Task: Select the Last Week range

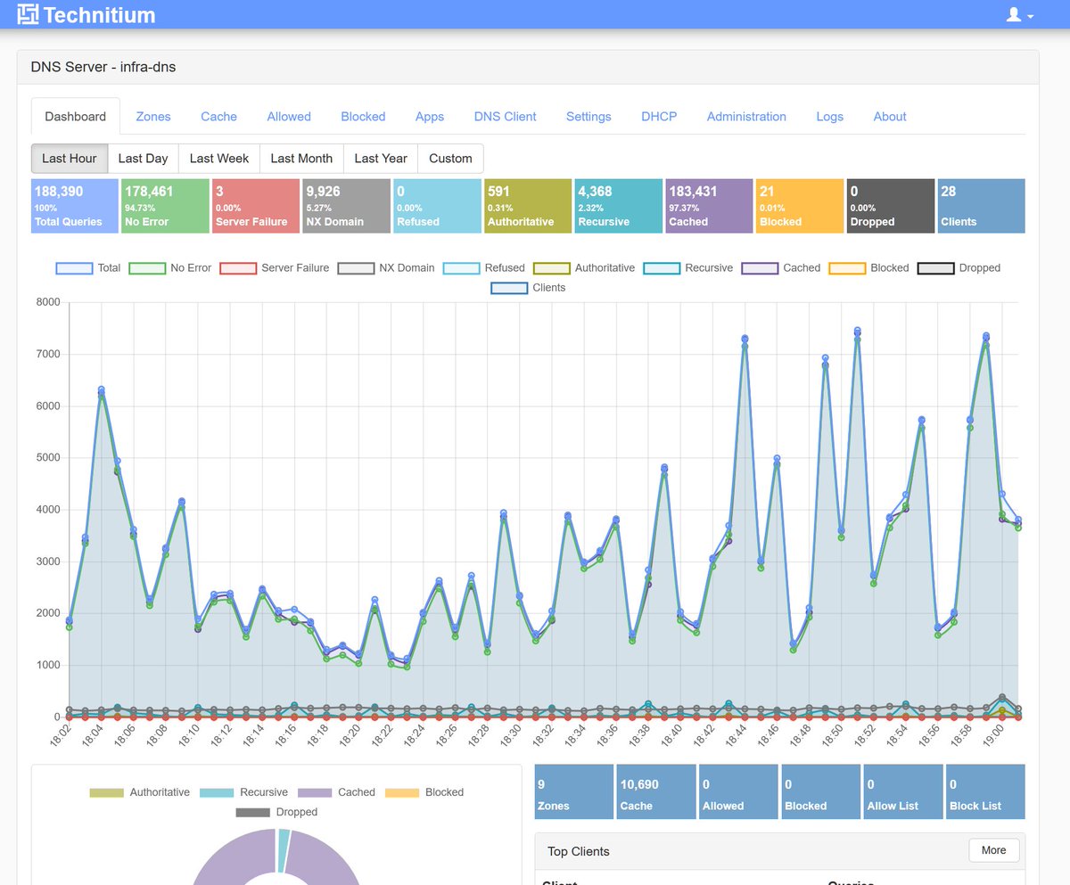Action: tap(219, 159)
